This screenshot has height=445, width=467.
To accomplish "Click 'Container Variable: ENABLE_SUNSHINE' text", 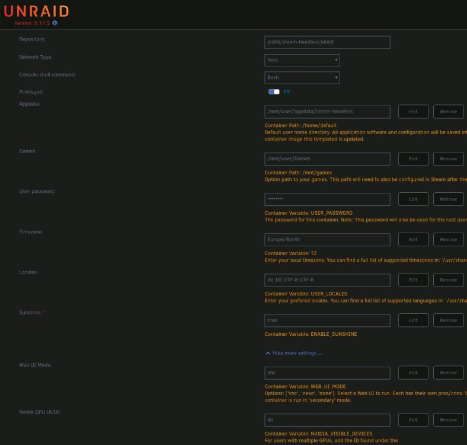I will coord(311,335).
